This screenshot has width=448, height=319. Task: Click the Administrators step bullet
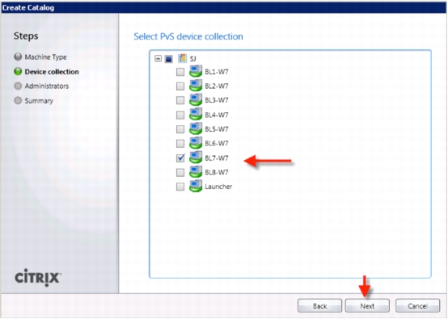[18, 86]
